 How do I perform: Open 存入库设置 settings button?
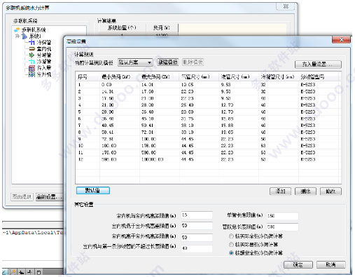pyautogui.click(x=318, y=65)
